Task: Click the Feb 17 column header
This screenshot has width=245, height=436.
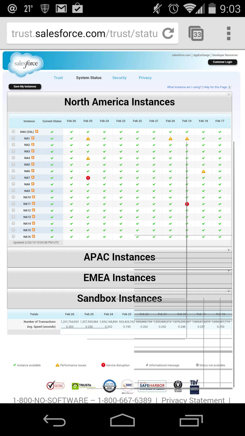Action: click(x=220, y=121)
